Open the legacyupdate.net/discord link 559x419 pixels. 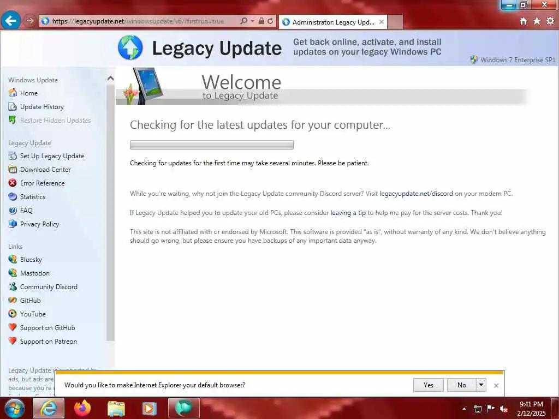click(x=416, y=194)
